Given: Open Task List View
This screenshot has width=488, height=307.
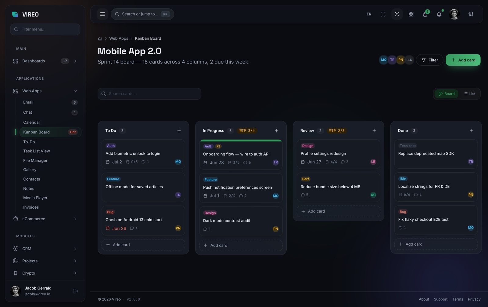Looking at the screenshot, I should 50,151.
